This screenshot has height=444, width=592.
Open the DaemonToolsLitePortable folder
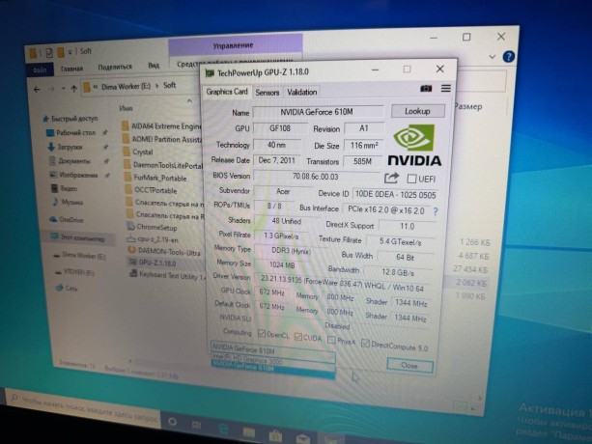click(163, 165)
